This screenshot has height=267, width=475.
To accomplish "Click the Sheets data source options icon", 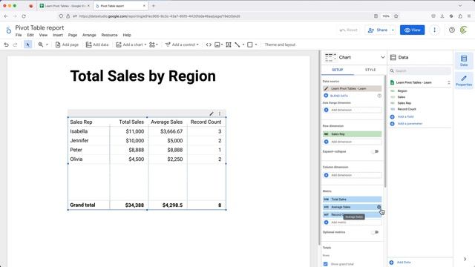I will 448,82.
